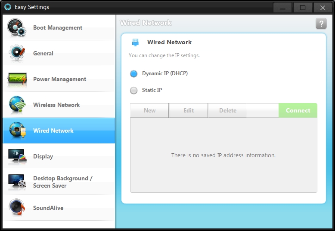Click the Boot Management speedometer icon
This screenshot has width=335, height=231.
(x=17, y=27)
